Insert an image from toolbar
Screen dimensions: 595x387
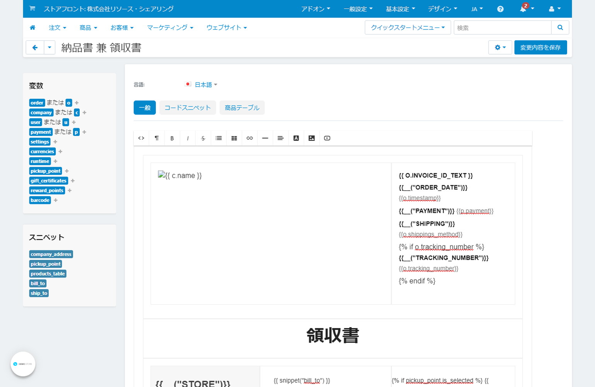click(x=311, y=138)
